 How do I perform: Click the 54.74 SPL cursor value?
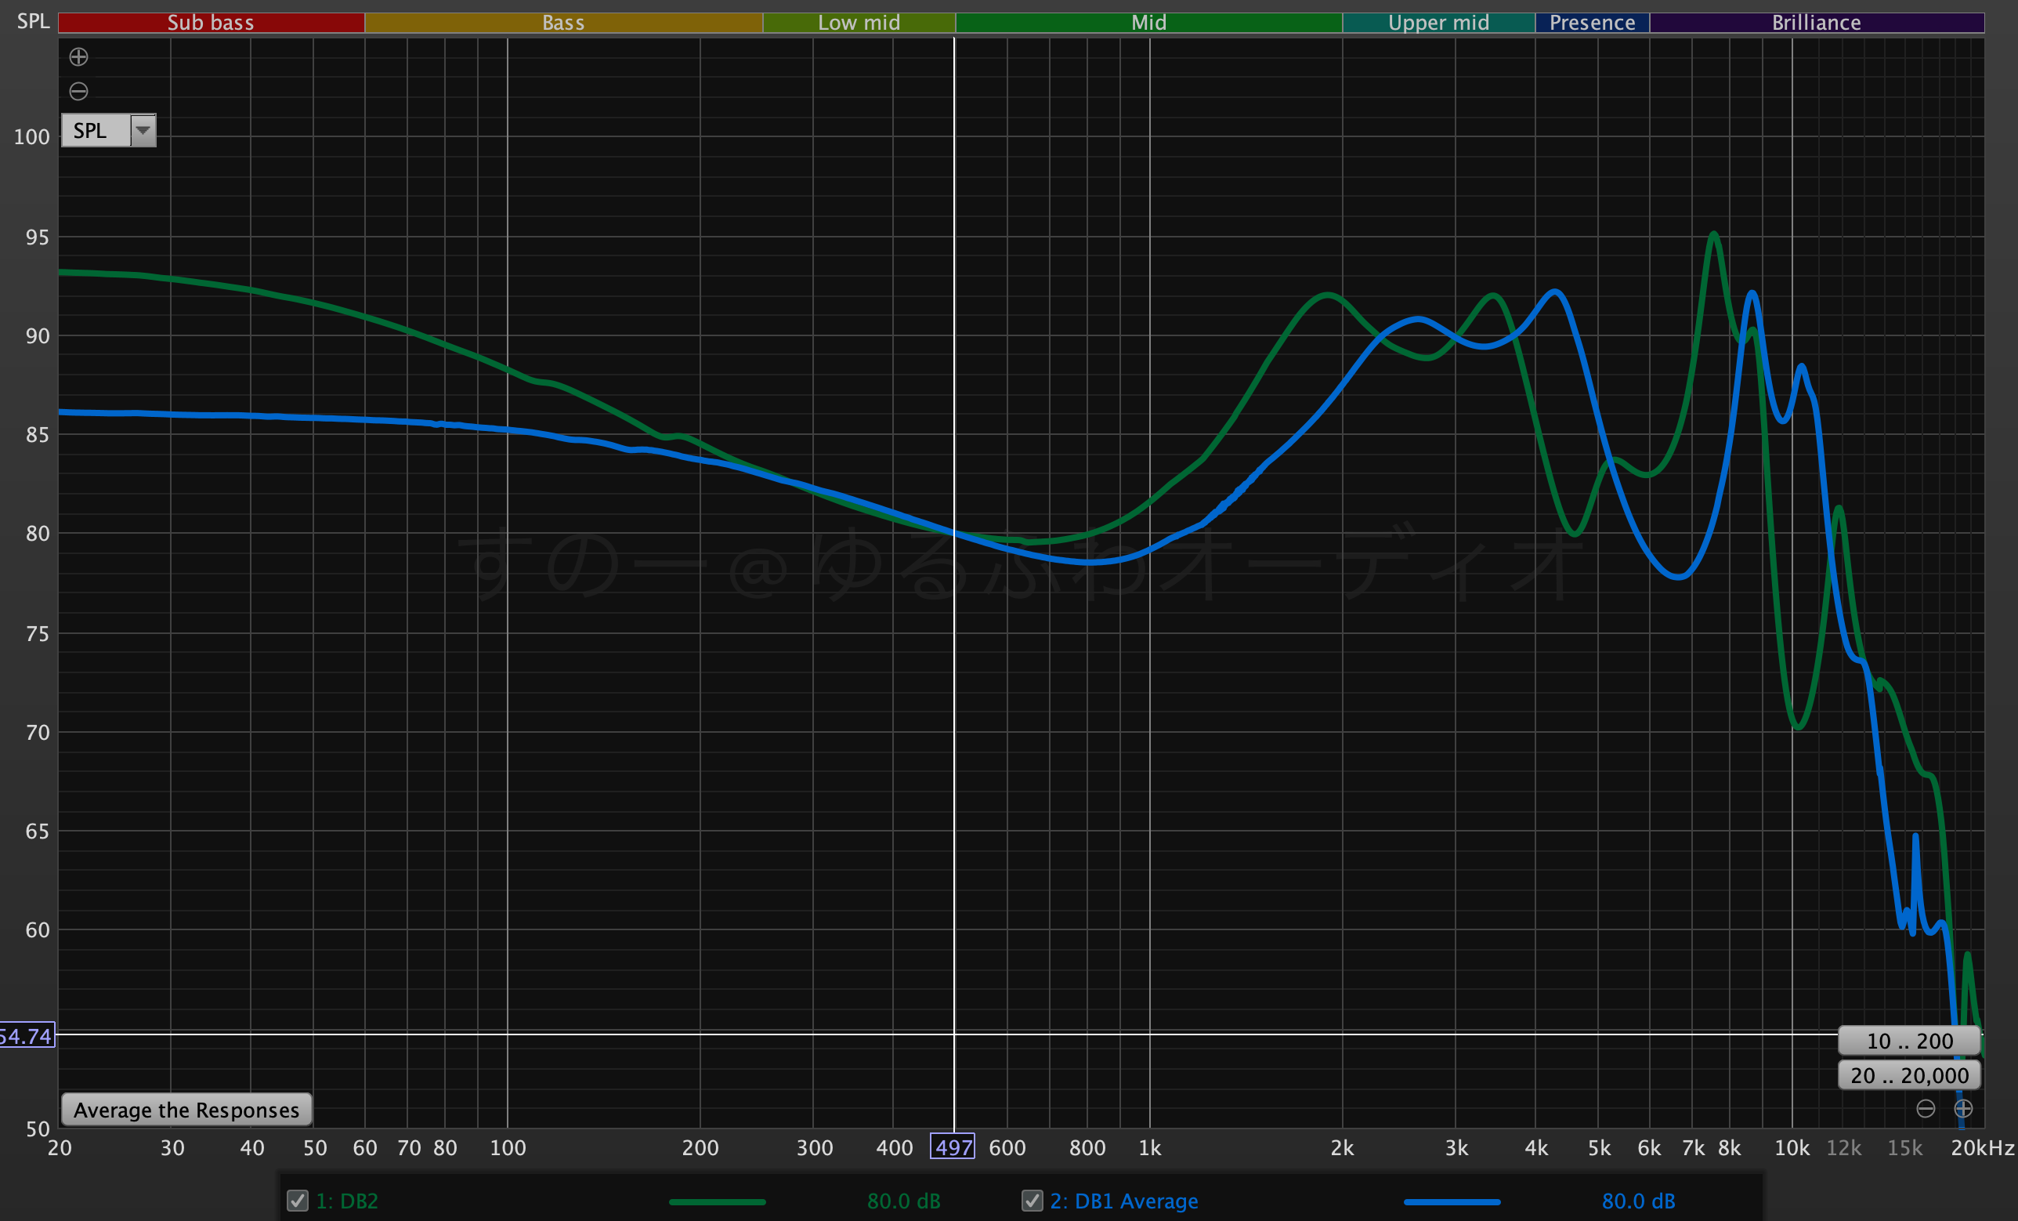click(x=27, y=1036)
